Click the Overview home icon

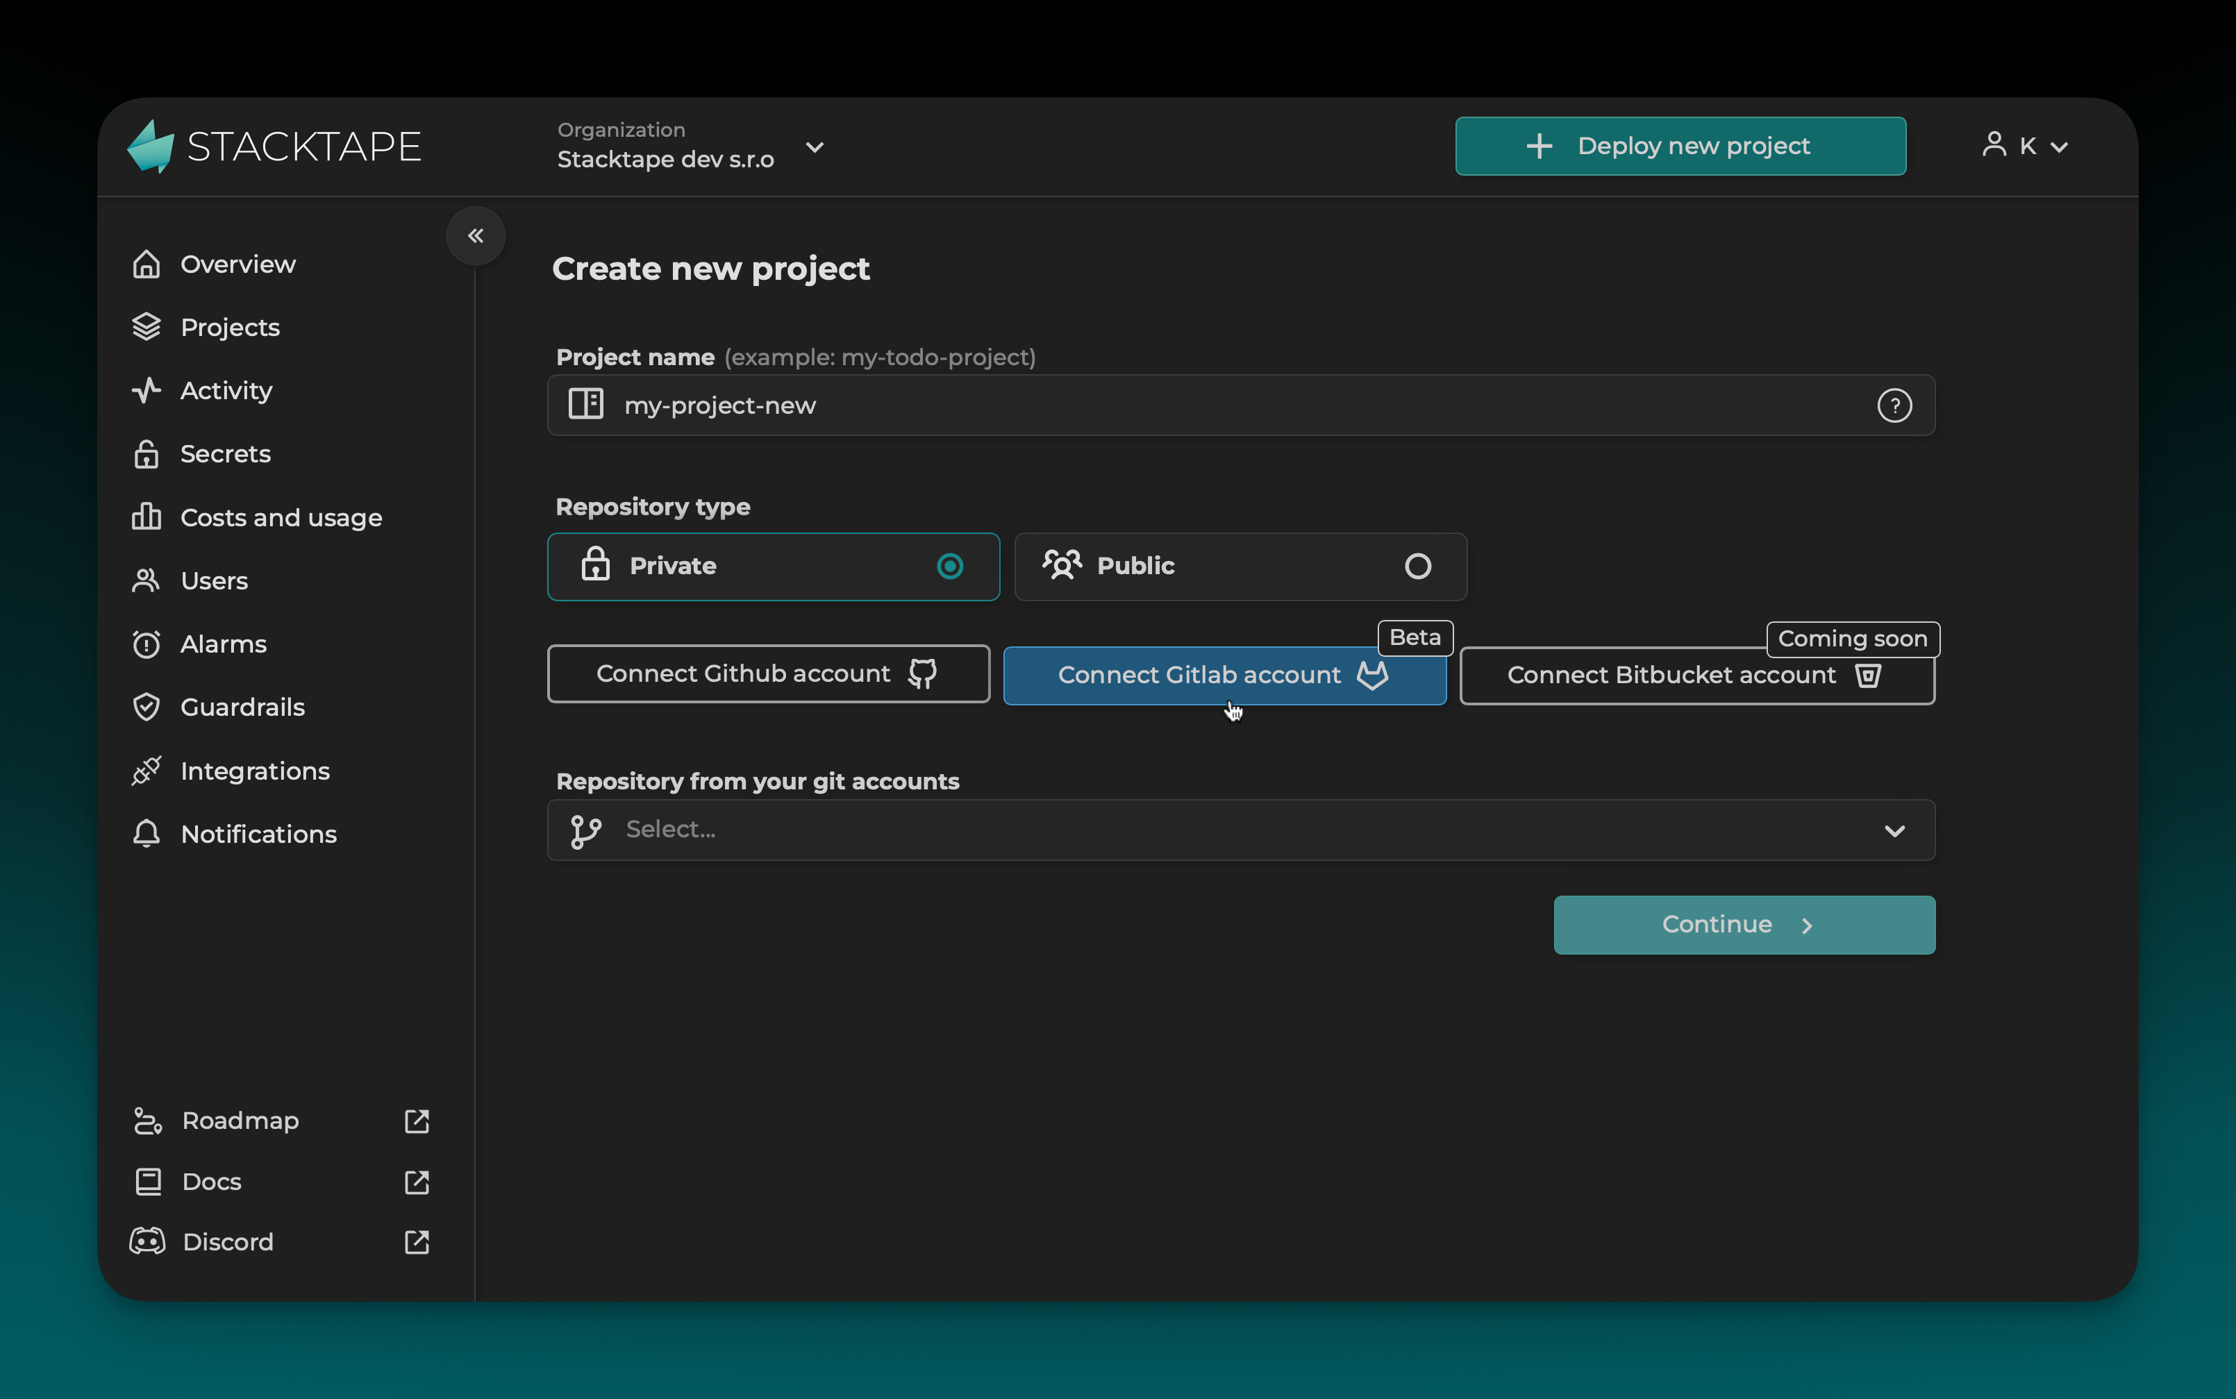coord(147,265)
